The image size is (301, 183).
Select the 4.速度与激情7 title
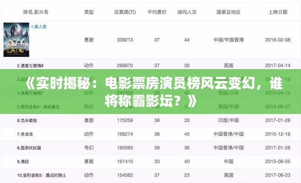tap(30, 93)
